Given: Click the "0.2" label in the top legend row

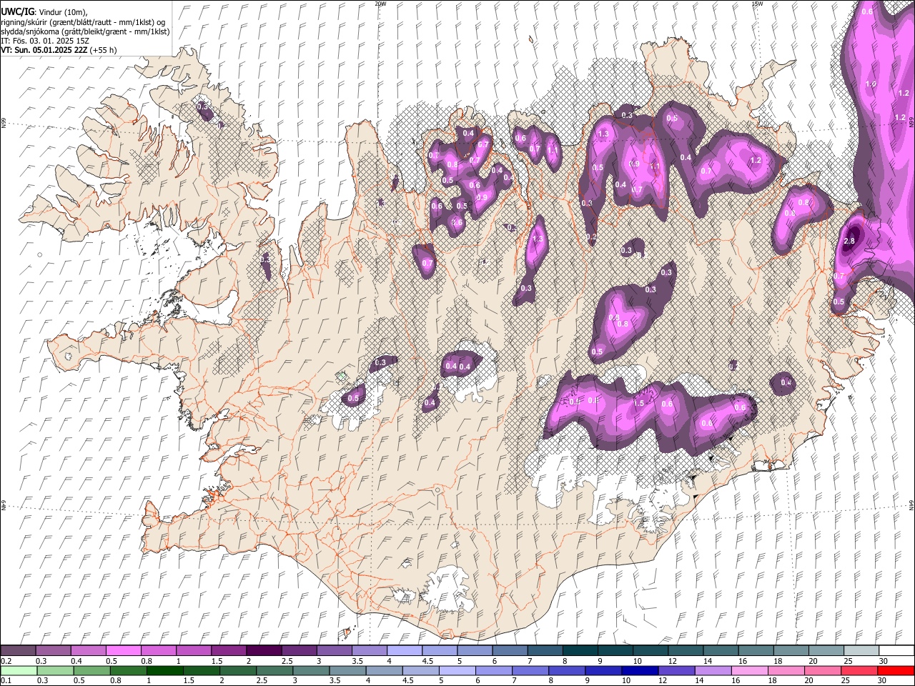Looking at the screenshot, I should [x=6, y=661].
